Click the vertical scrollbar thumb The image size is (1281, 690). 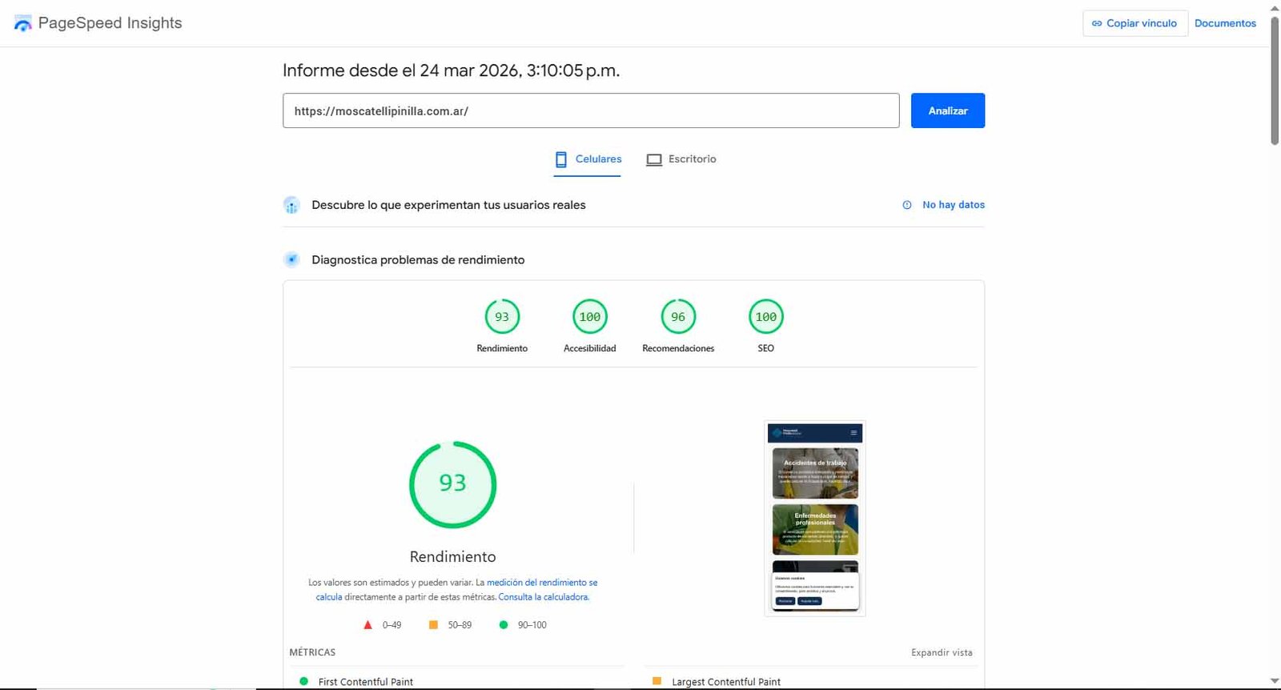1275,80
